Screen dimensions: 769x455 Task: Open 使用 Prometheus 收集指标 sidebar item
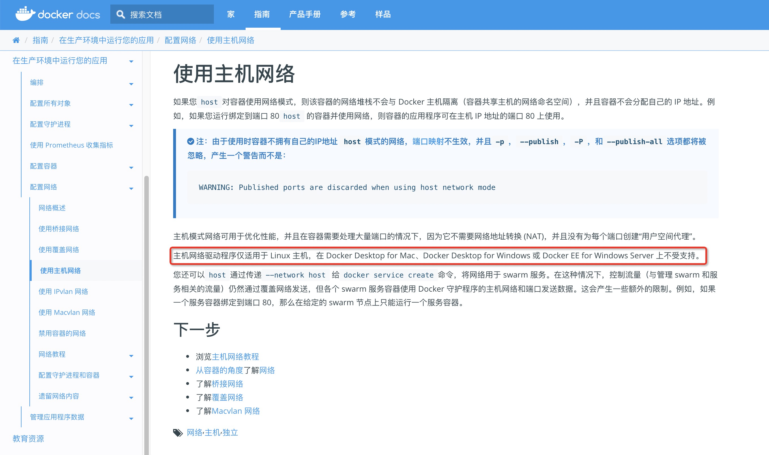pyautogui.click(x=72, y=145)
